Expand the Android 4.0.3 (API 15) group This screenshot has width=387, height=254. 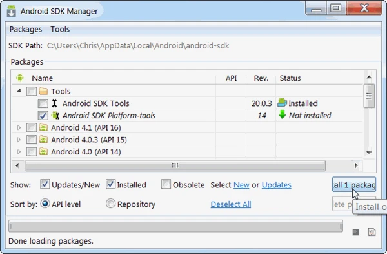point(19,140)
